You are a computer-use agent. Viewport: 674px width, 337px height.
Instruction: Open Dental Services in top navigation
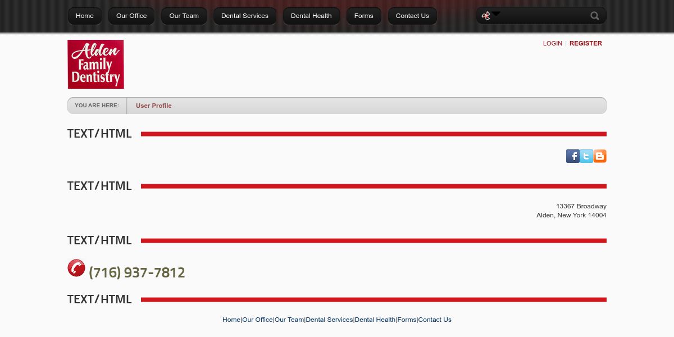245,16
